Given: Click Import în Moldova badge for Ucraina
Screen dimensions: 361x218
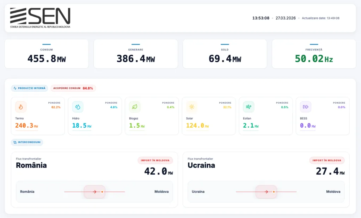Looking at the screenshot, I should coord(327,161).
